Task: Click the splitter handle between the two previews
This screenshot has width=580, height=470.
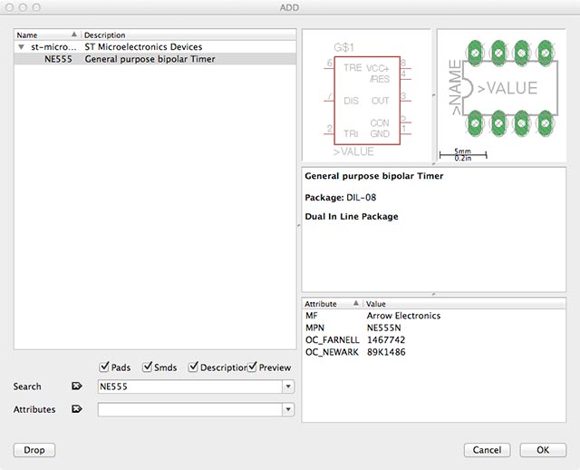Action: coord(433,94)
